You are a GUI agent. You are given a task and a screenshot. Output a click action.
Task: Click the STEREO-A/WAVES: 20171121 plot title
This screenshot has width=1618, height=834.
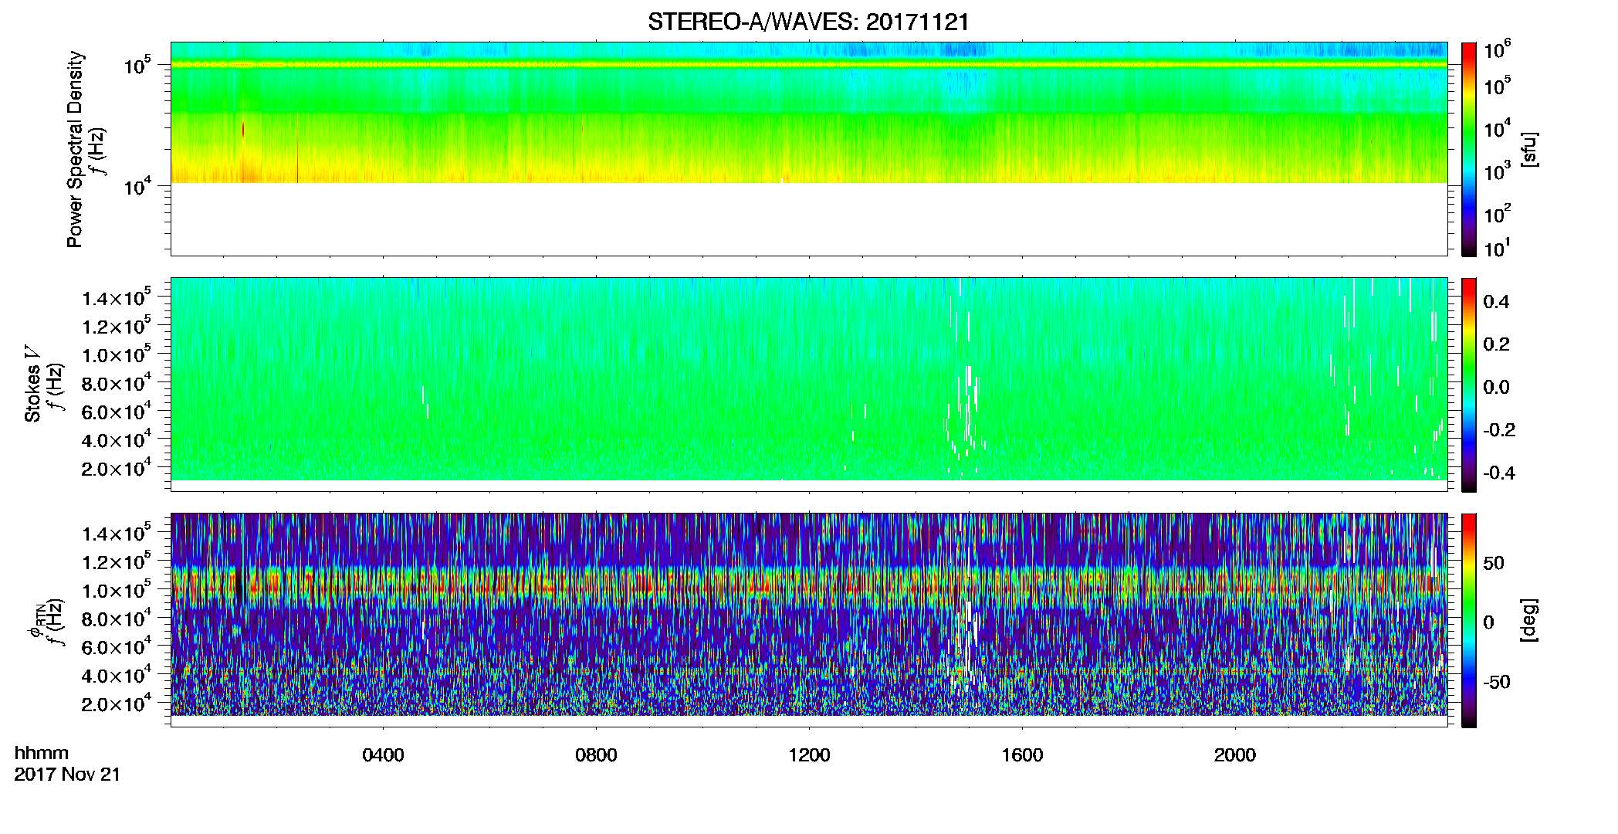[808, 22]
